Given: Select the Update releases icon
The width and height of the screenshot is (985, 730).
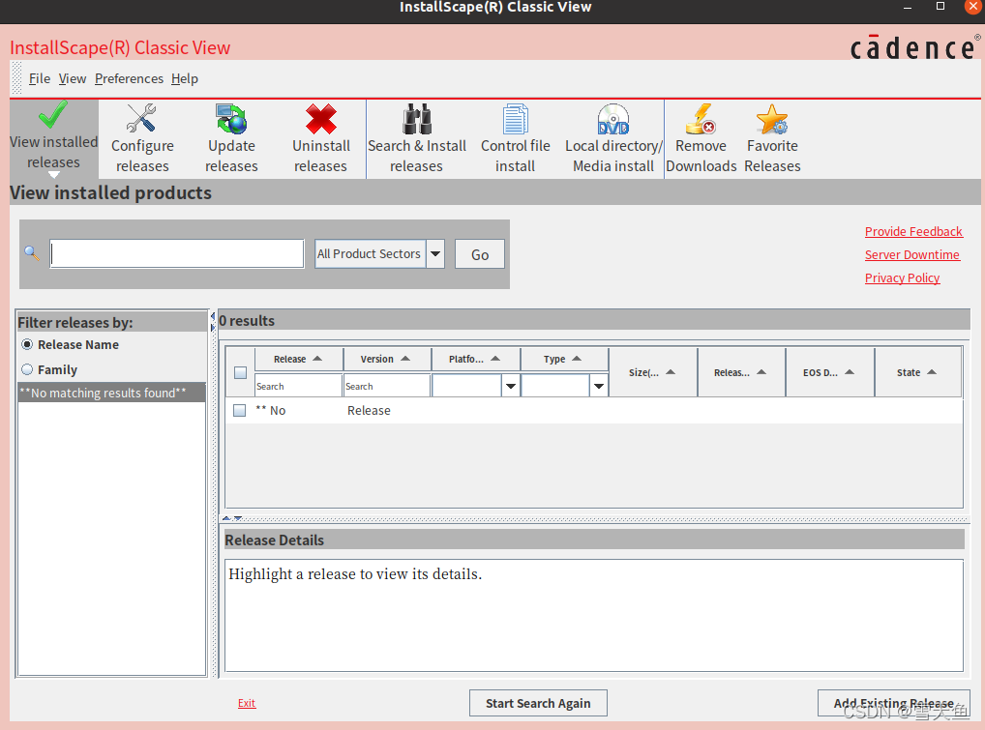Looking at the screenshot, I should [231, 119].
